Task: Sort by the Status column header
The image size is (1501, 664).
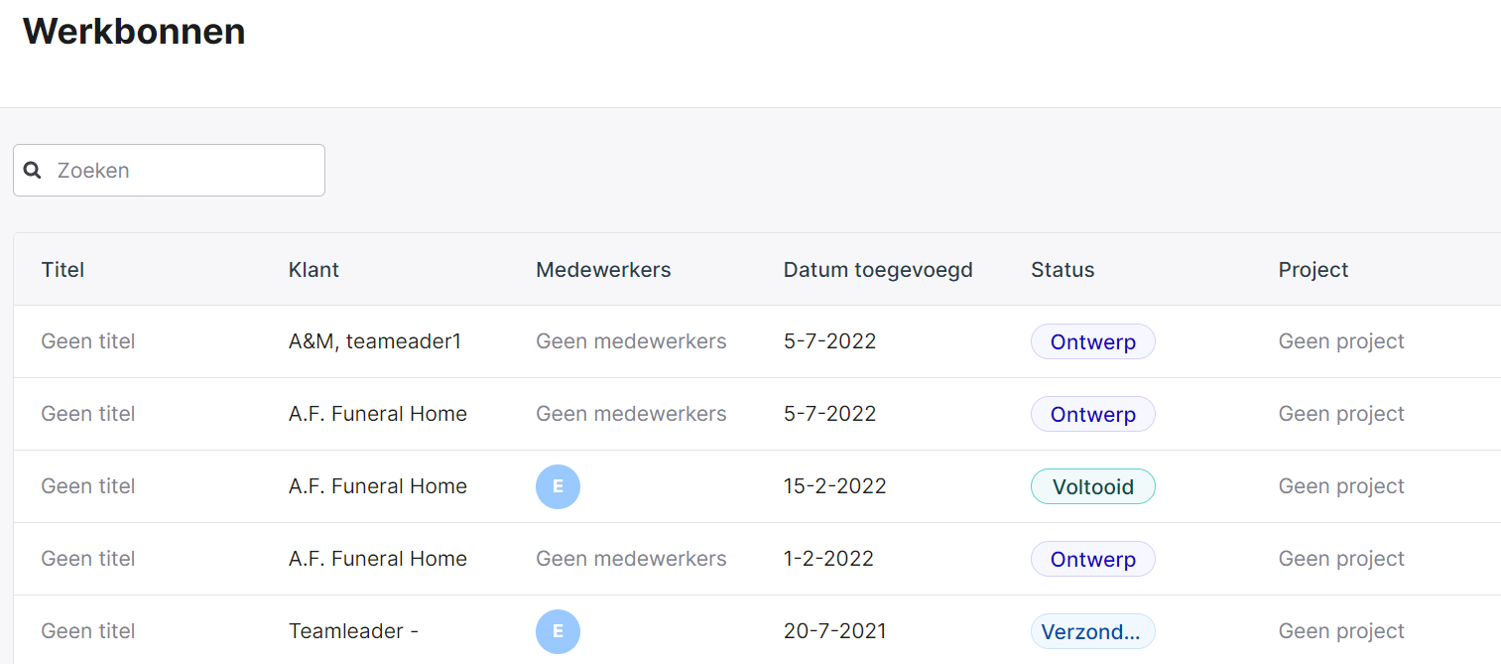Action: pyautogui.click(x=1063, y=270)
